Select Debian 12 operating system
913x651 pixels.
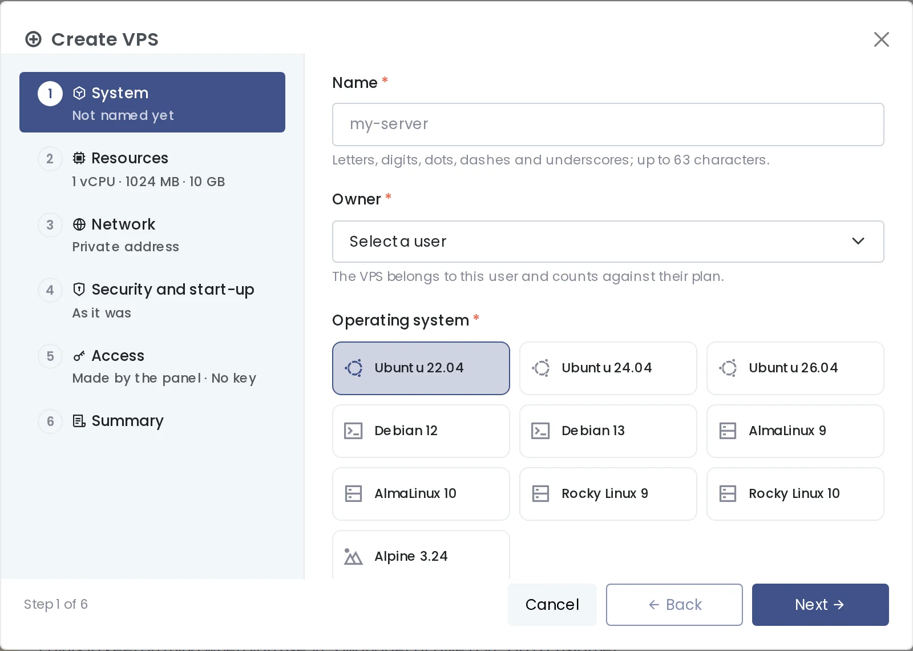click(421, 431)
